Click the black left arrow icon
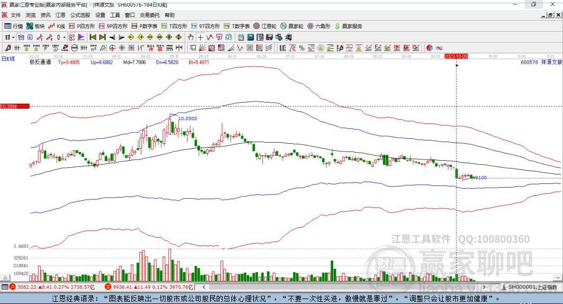 click(x=112, y=37)
